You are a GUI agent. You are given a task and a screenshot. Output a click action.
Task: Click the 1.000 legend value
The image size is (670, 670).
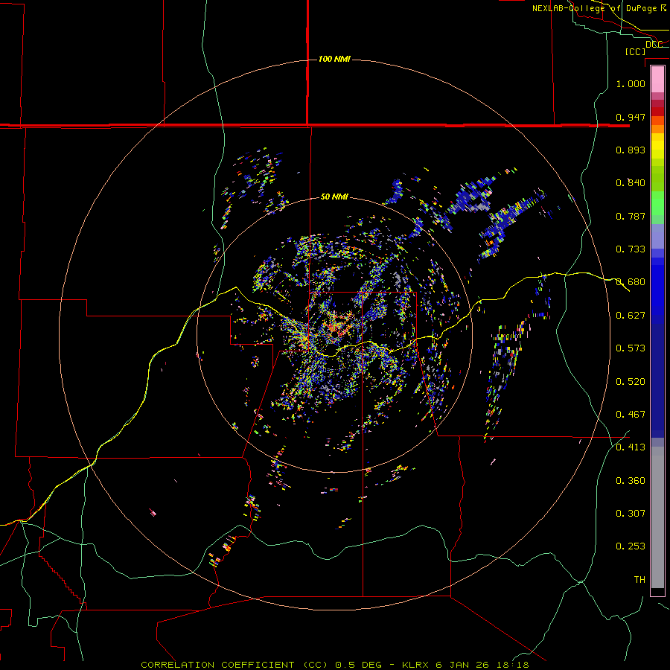[631, 83]
